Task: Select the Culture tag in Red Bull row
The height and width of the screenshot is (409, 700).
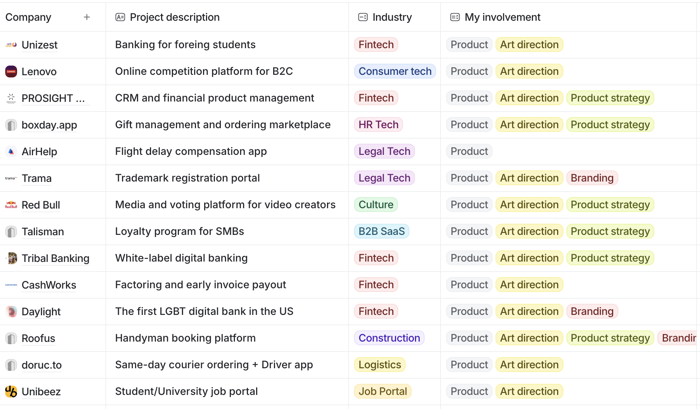Action: [376, 204]
